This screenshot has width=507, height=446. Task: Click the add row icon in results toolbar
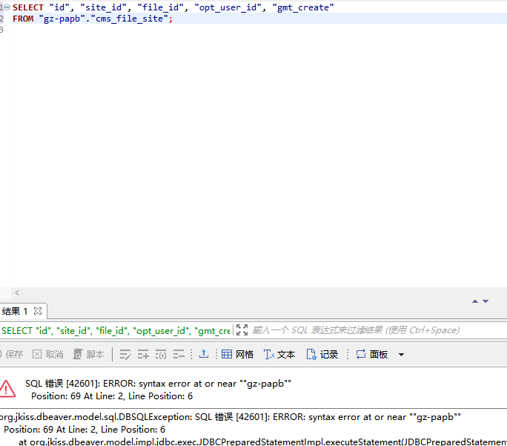143,355
